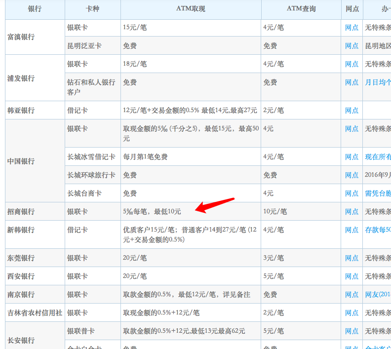The width and height of the screenshot is (391, 349).
Task: Click the 招商银行 网点 link
Action: pos(352,212)
